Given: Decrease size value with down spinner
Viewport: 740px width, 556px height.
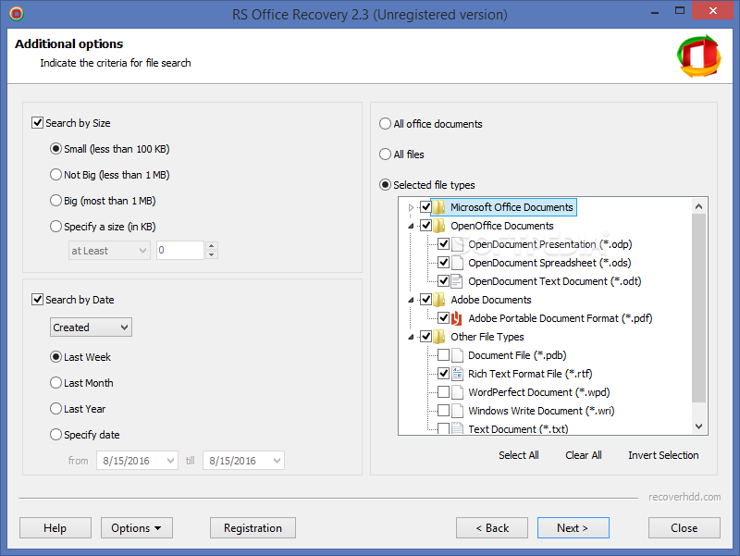Looking at the screenshot, I should pyautogui.click(x=212, y=255).
